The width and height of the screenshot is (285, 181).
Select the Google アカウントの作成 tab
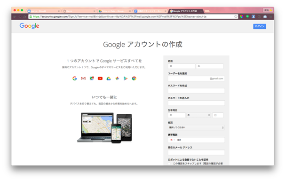point(185,11)
